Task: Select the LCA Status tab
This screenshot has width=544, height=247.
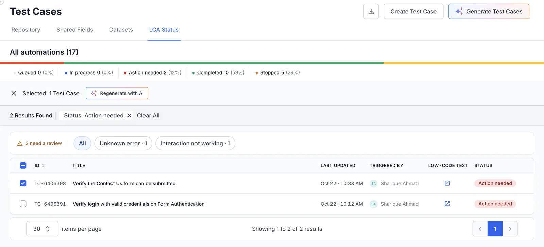Action: point(164,30)
